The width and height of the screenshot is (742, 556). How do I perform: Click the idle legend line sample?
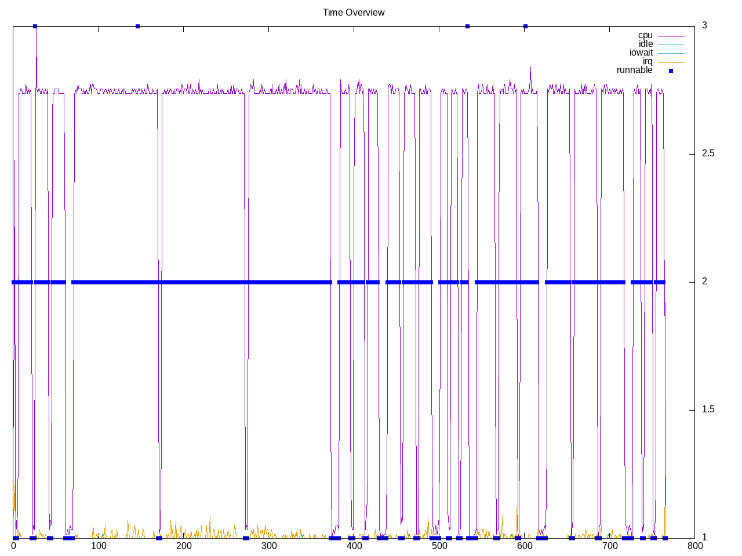tap(671, 45)
